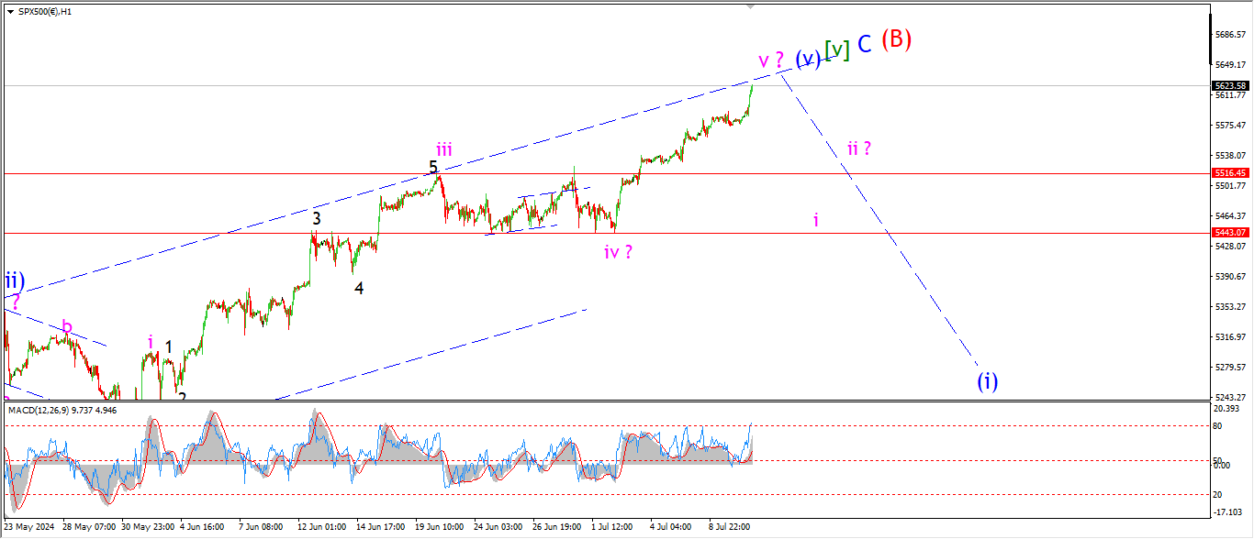Click the 5516.45 red price tag

pos(1229,173)
